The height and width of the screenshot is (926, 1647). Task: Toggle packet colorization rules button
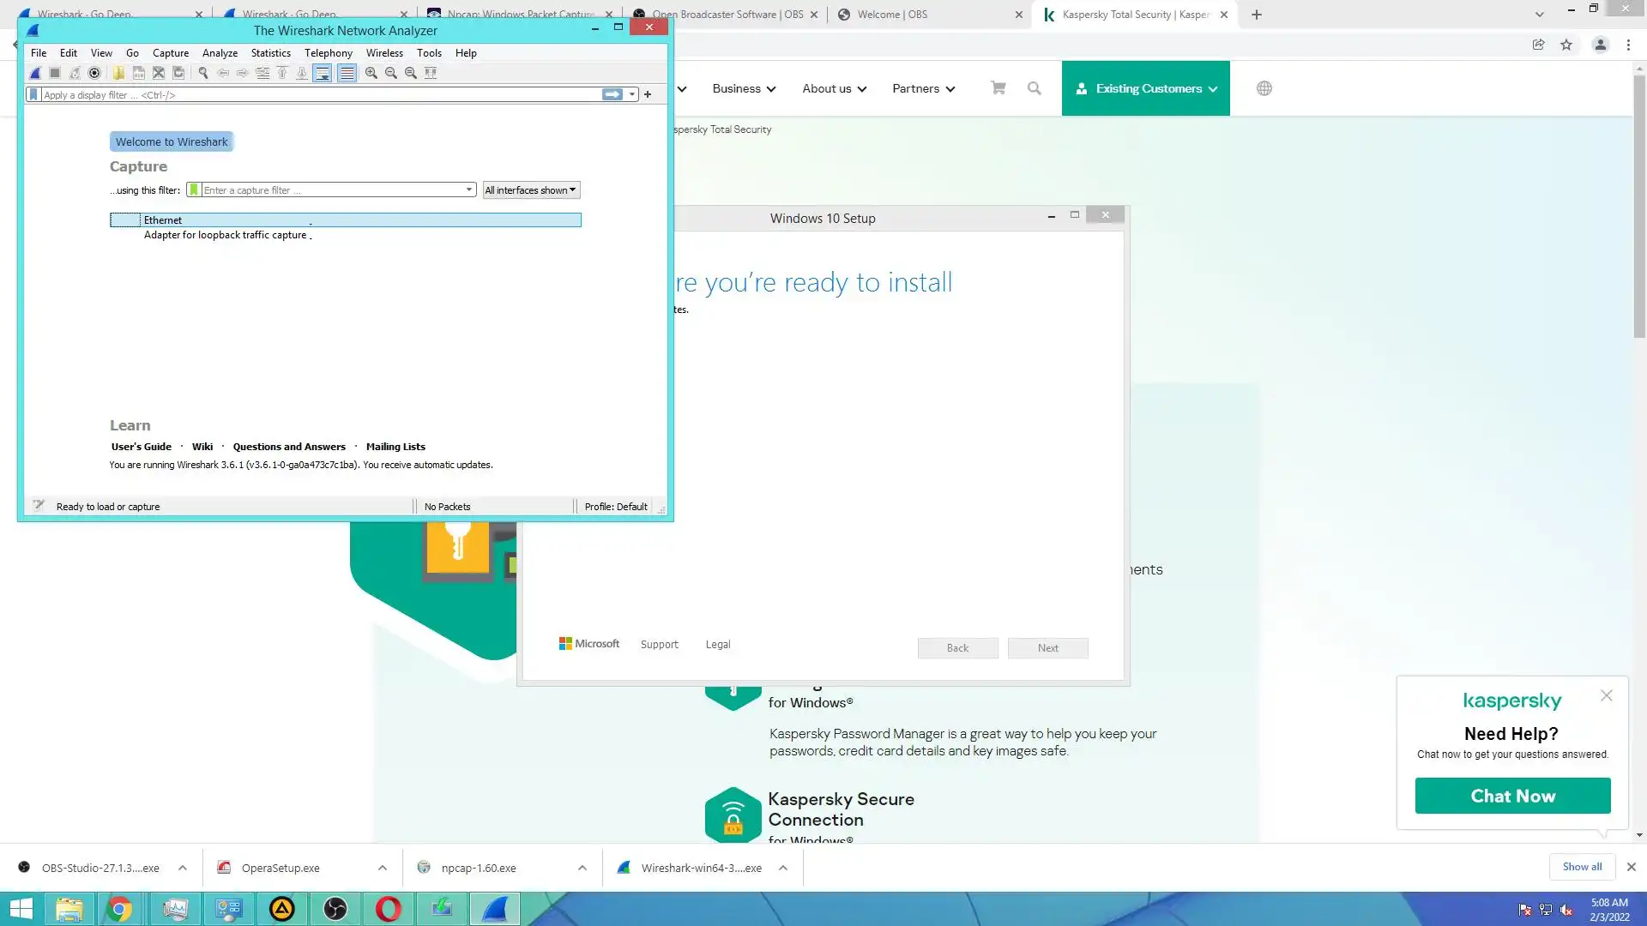click(x=347, y=74)
